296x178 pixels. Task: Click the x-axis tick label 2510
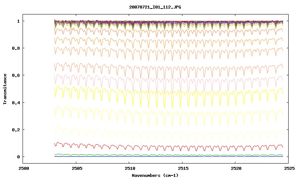[x=130, y=168]
